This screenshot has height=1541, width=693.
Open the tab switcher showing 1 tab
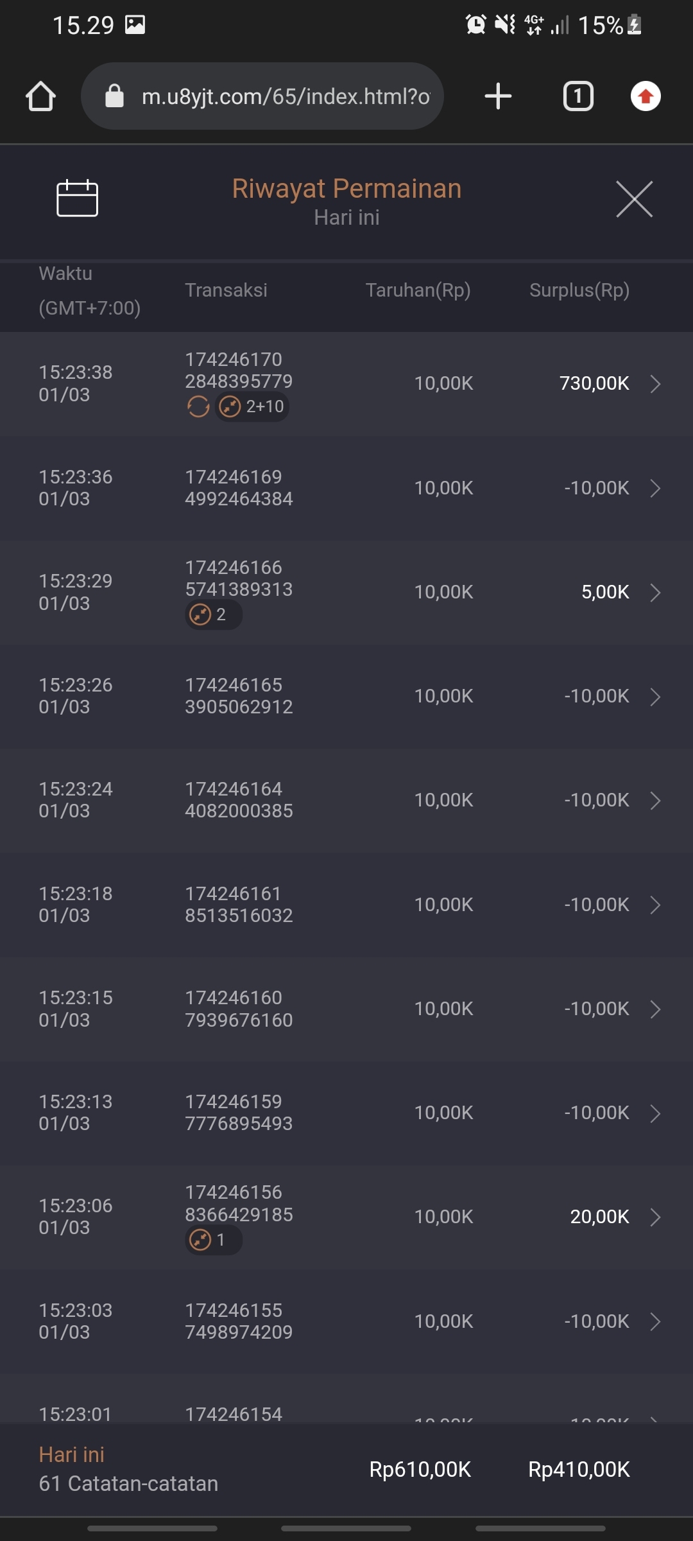(577, 96)
